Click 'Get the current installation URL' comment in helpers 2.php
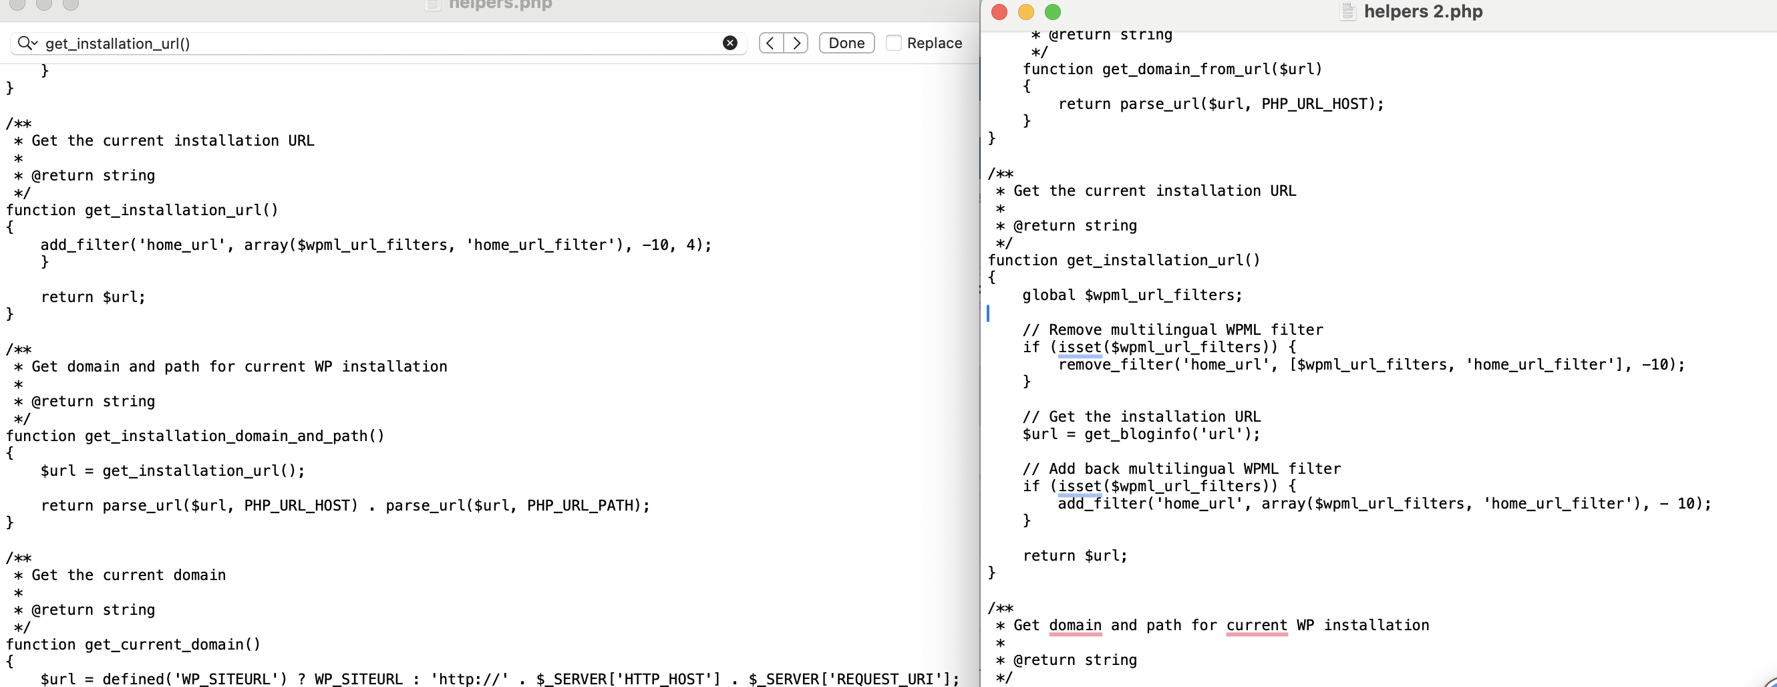Image resolution: width=1777 pixels, height=687 pixels. [1155, 191]
